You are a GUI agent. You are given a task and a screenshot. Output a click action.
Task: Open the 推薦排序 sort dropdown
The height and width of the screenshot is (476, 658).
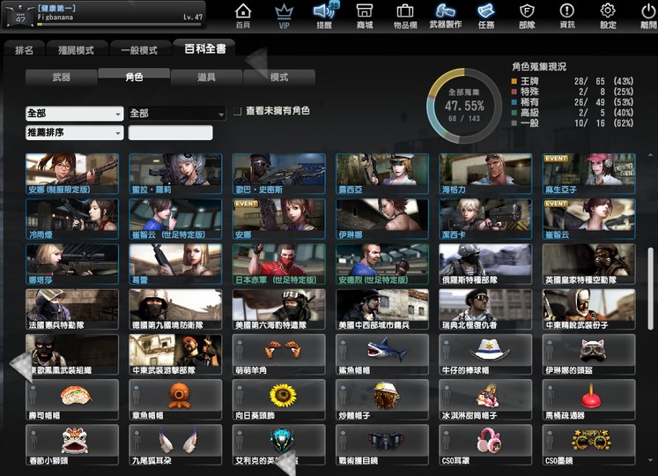coord(75,133)
